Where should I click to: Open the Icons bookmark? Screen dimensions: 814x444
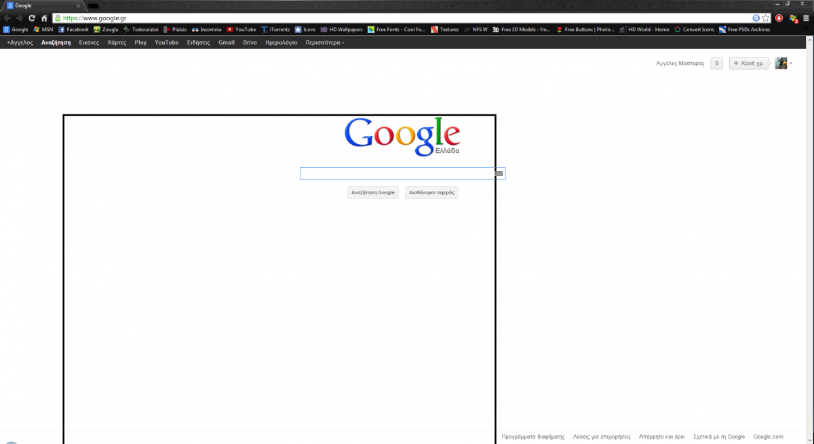305,30
